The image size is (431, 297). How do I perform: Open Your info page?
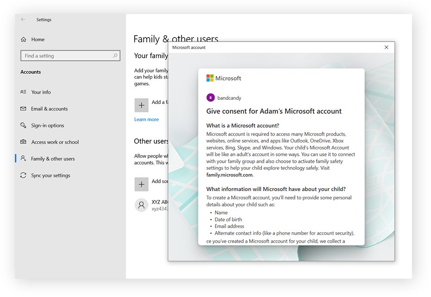point(41,92)
